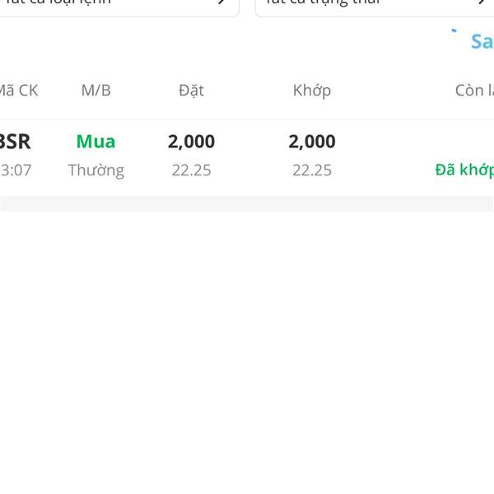Click the placed price 22.25 under Đặt
Image resolution: width=494 pixels, height=494 pixels.
coord(191,170)
